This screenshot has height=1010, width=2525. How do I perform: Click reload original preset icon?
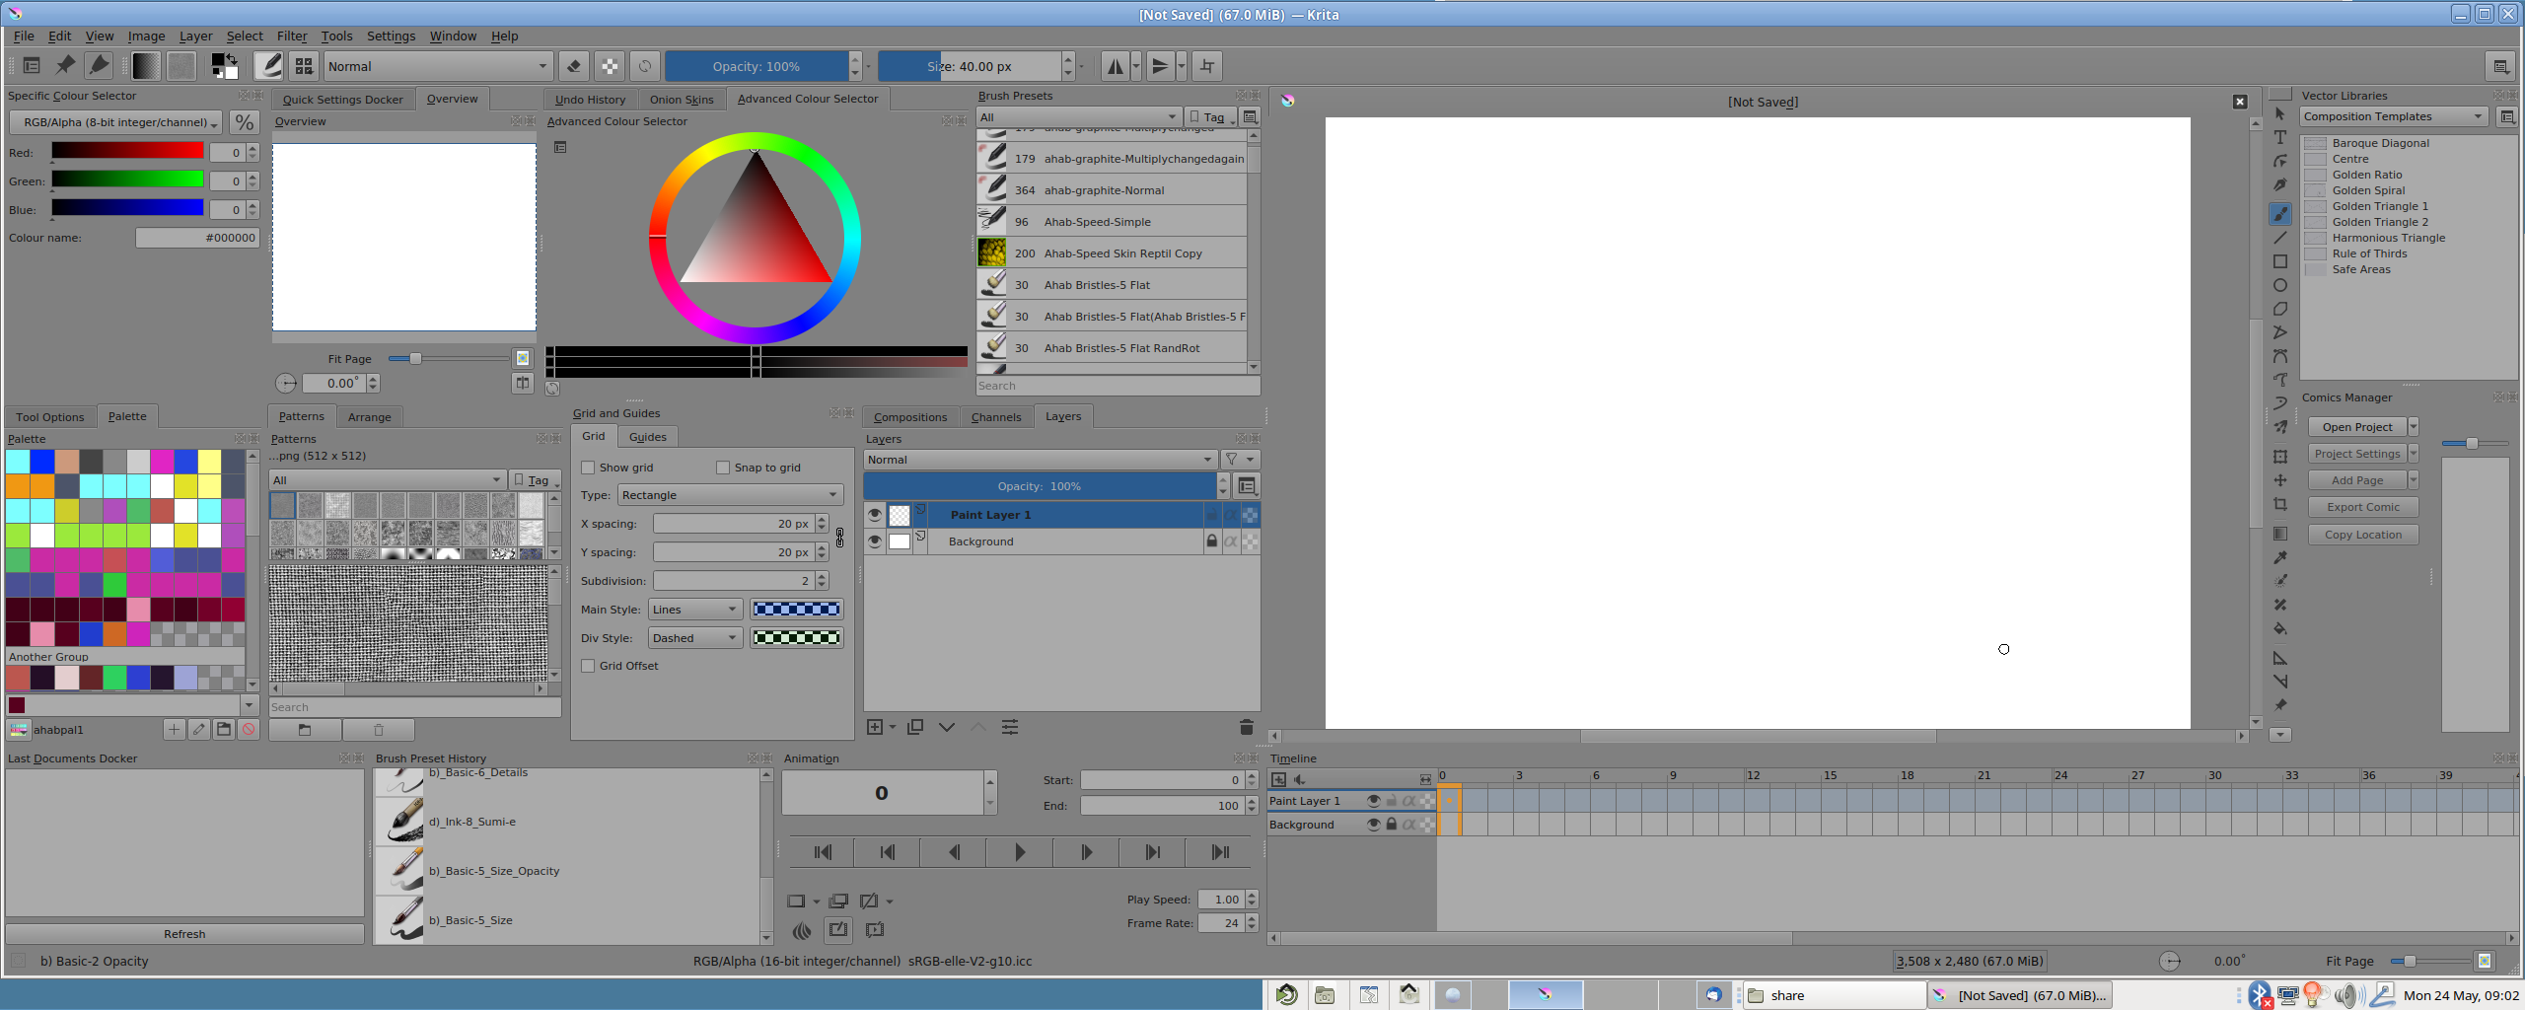click(645, 66)
